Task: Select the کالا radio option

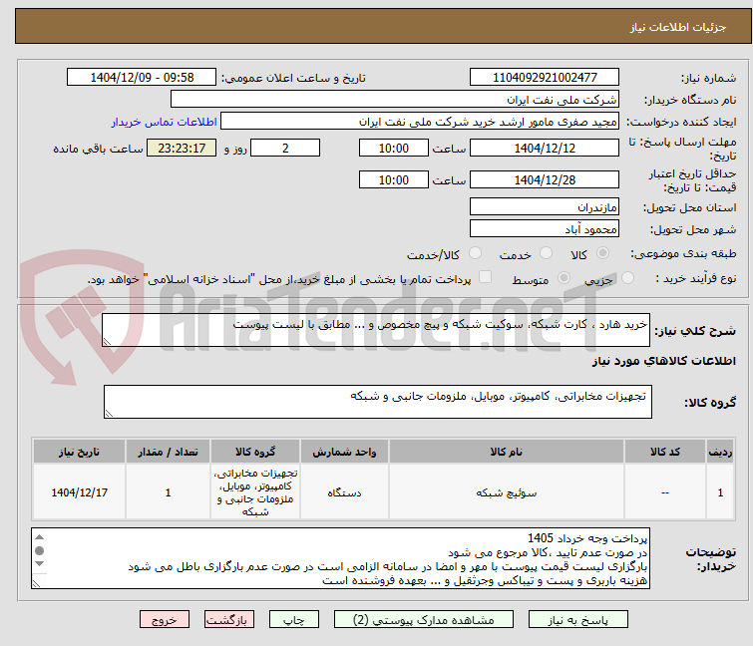Action: [x=602, y=253]
